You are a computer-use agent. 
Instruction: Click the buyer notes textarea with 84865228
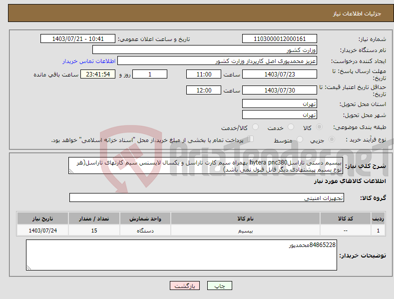click(181, 255)
